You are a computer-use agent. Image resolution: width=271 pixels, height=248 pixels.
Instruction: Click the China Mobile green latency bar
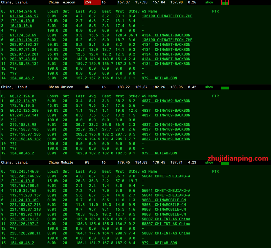click(225, 163)
